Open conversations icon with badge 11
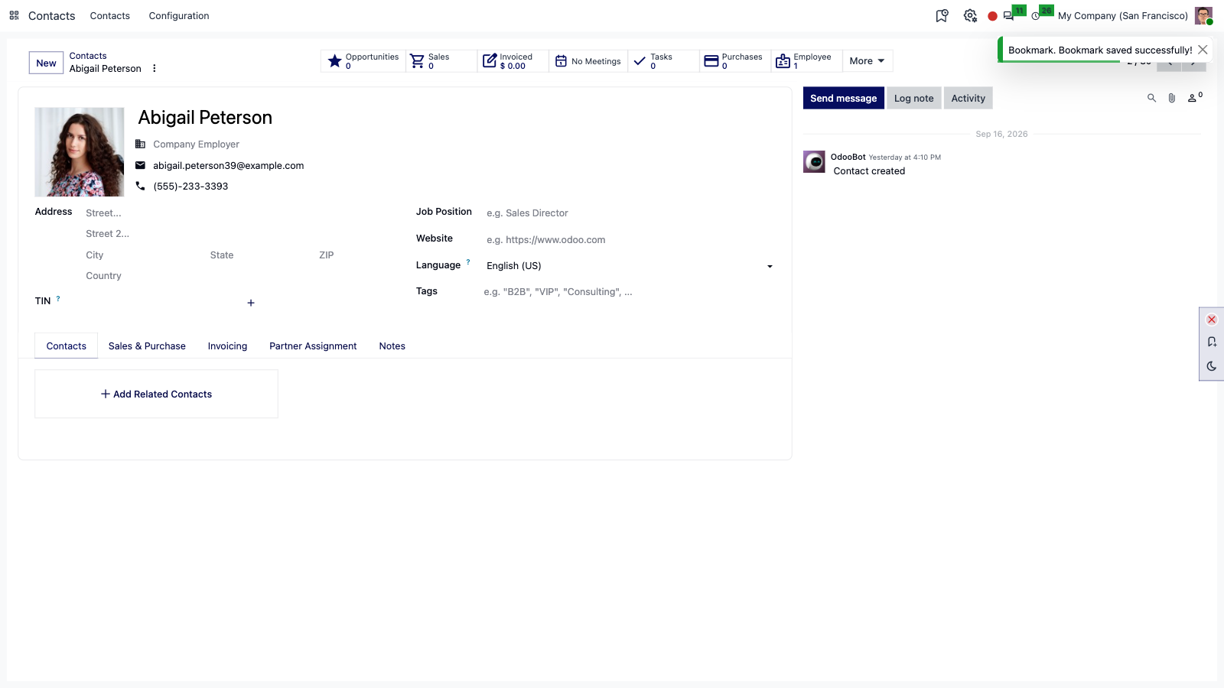This screenshot has width=1224, height=688. point(1009,15)
